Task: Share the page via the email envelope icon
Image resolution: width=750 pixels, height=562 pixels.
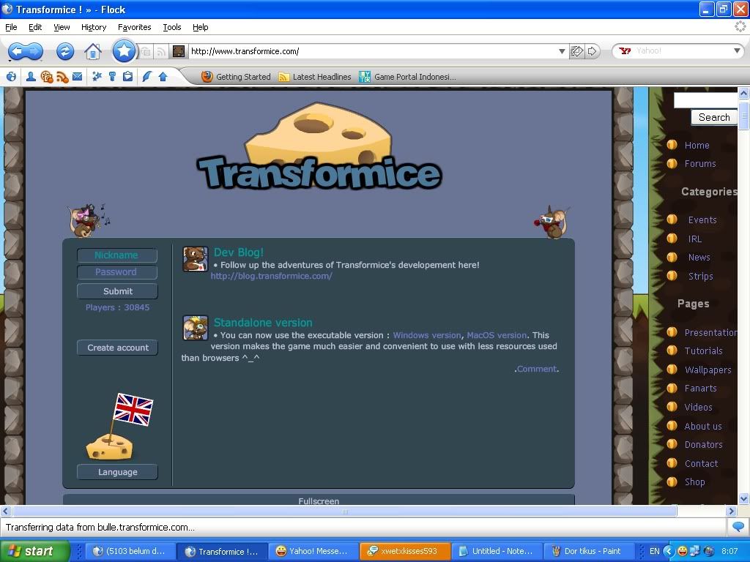Action: [577, 51]
